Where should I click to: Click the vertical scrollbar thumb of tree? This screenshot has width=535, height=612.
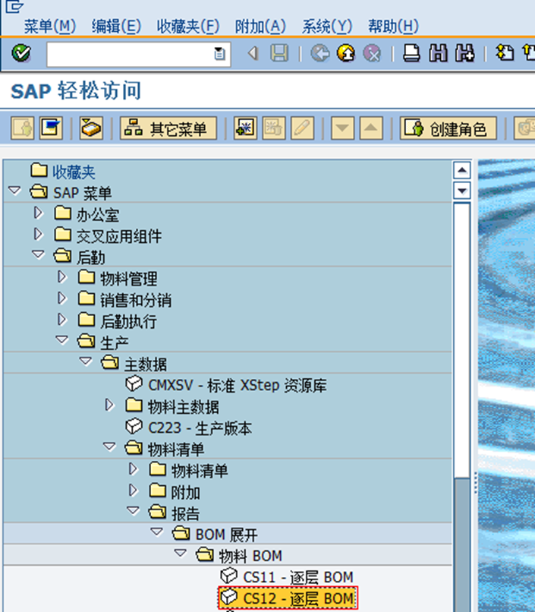(x=462, y=339)
